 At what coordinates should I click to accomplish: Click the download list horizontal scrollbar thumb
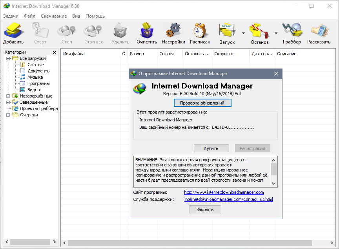[190, 243]
